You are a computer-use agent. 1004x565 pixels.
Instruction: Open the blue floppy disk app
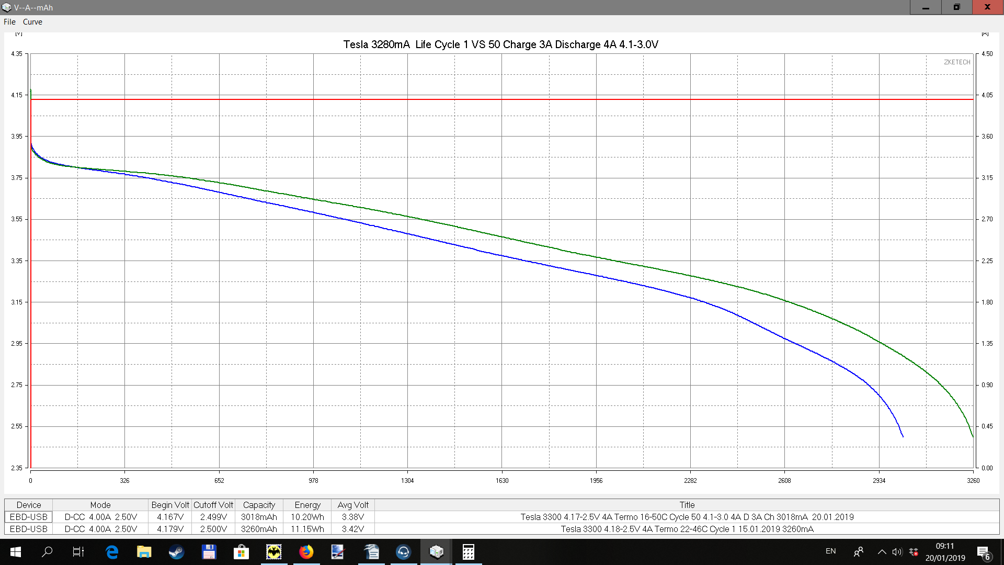209,552
